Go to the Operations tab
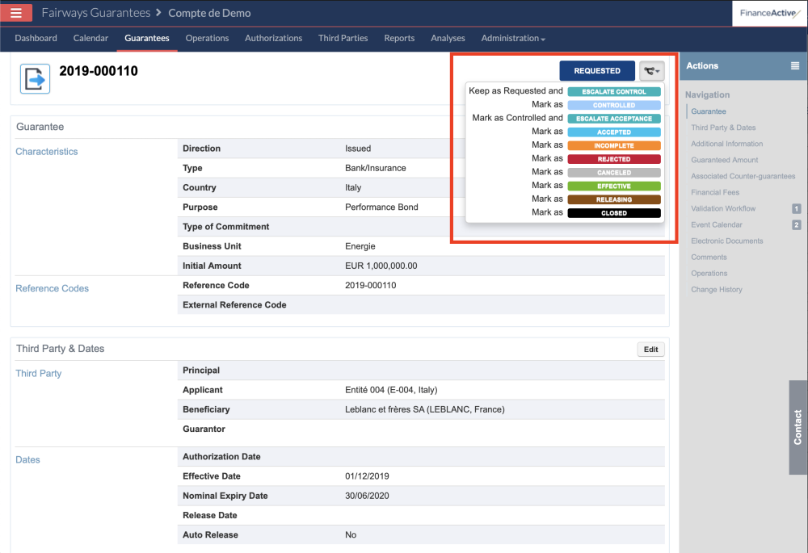Viewport: 808px width, 553px height. tap(207, 38)
